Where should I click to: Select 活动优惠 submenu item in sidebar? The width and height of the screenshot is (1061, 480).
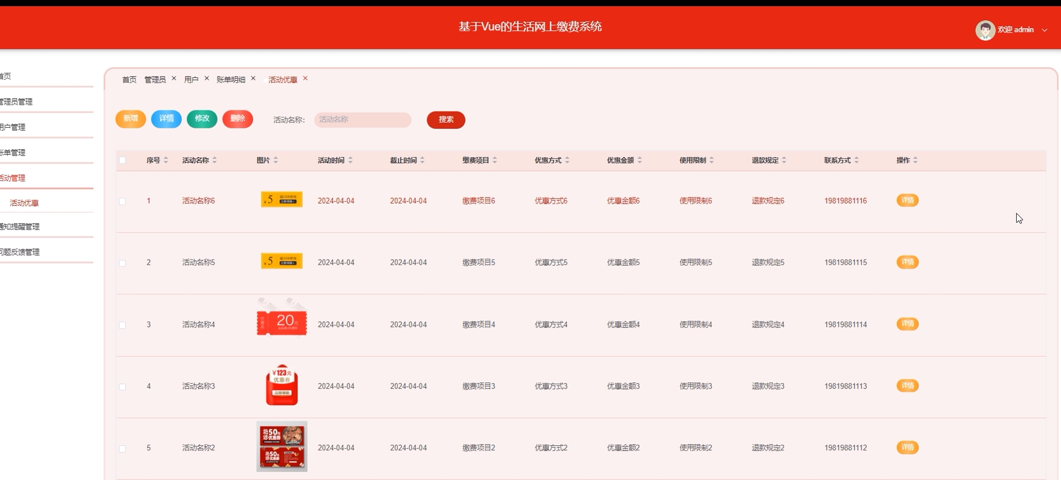pyautogui.click(x=24, y=203)
